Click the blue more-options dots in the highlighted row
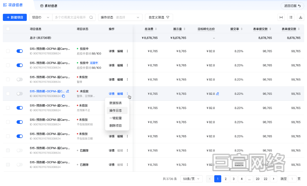307x186 pixels. pyautogui.click(x=127, y=94)
